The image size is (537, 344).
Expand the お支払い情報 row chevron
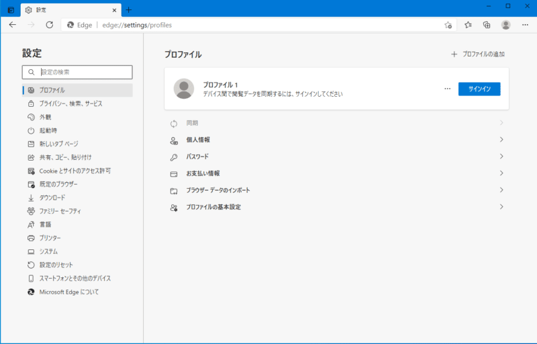[x=501, y=173]
